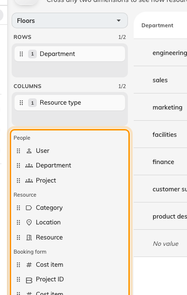Grab the drag handle beside Resource

[18, 238]
